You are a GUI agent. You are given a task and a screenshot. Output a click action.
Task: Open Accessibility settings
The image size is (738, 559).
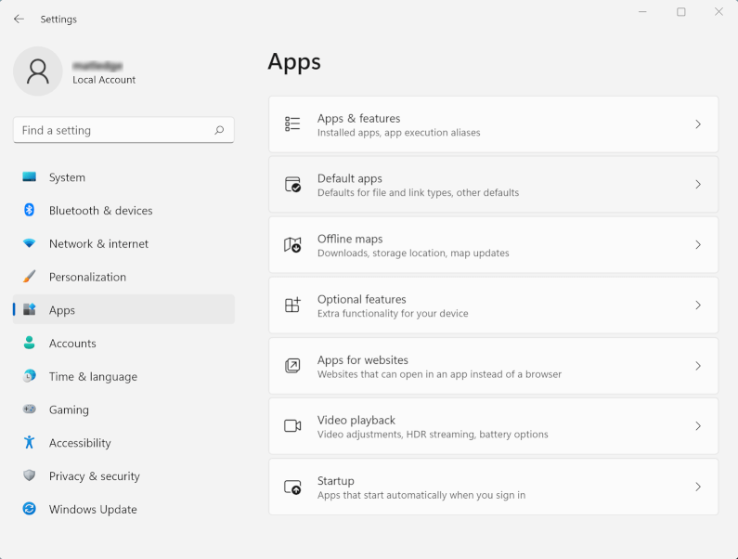click(x=123, y=442)
